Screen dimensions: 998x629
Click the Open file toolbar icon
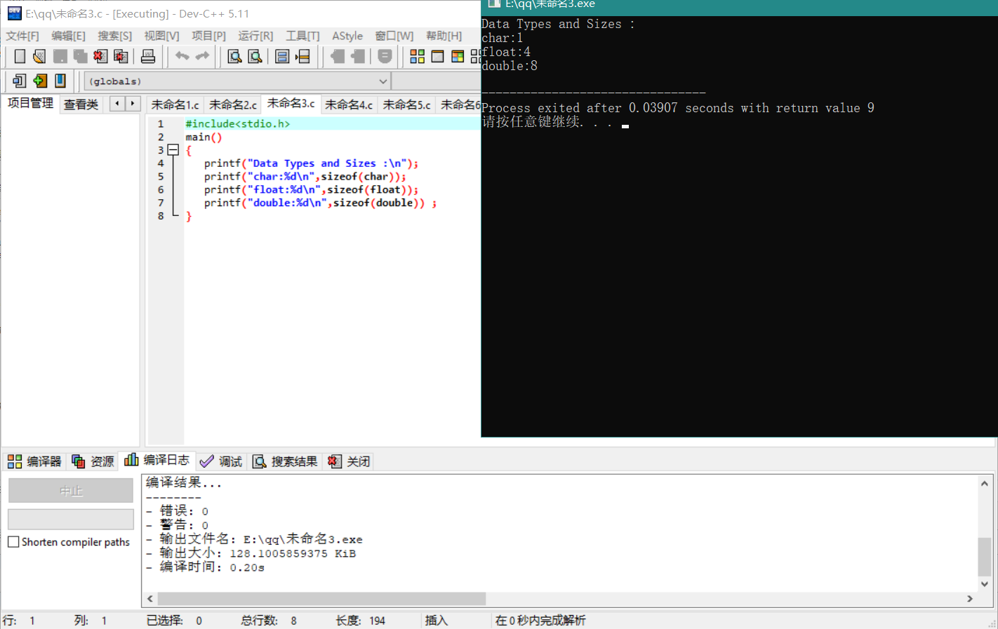[x=39, y=57]
